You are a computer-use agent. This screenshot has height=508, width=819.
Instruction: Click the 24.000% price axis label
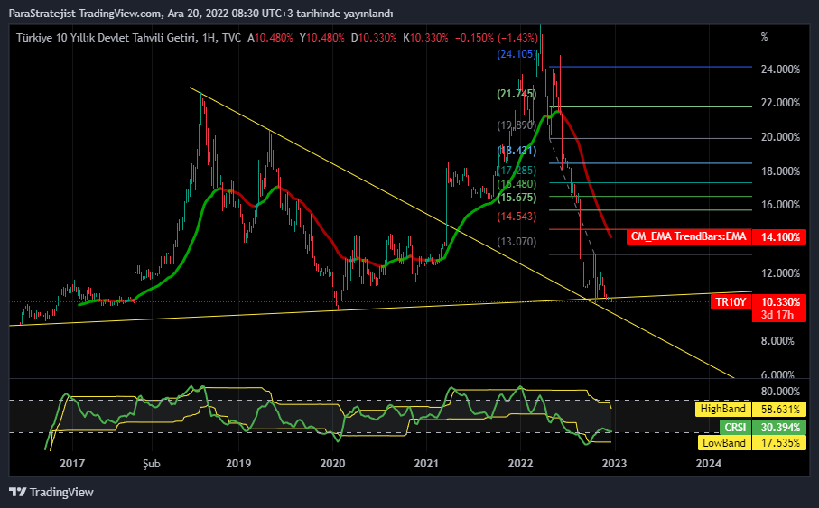(x=780, y=69)
